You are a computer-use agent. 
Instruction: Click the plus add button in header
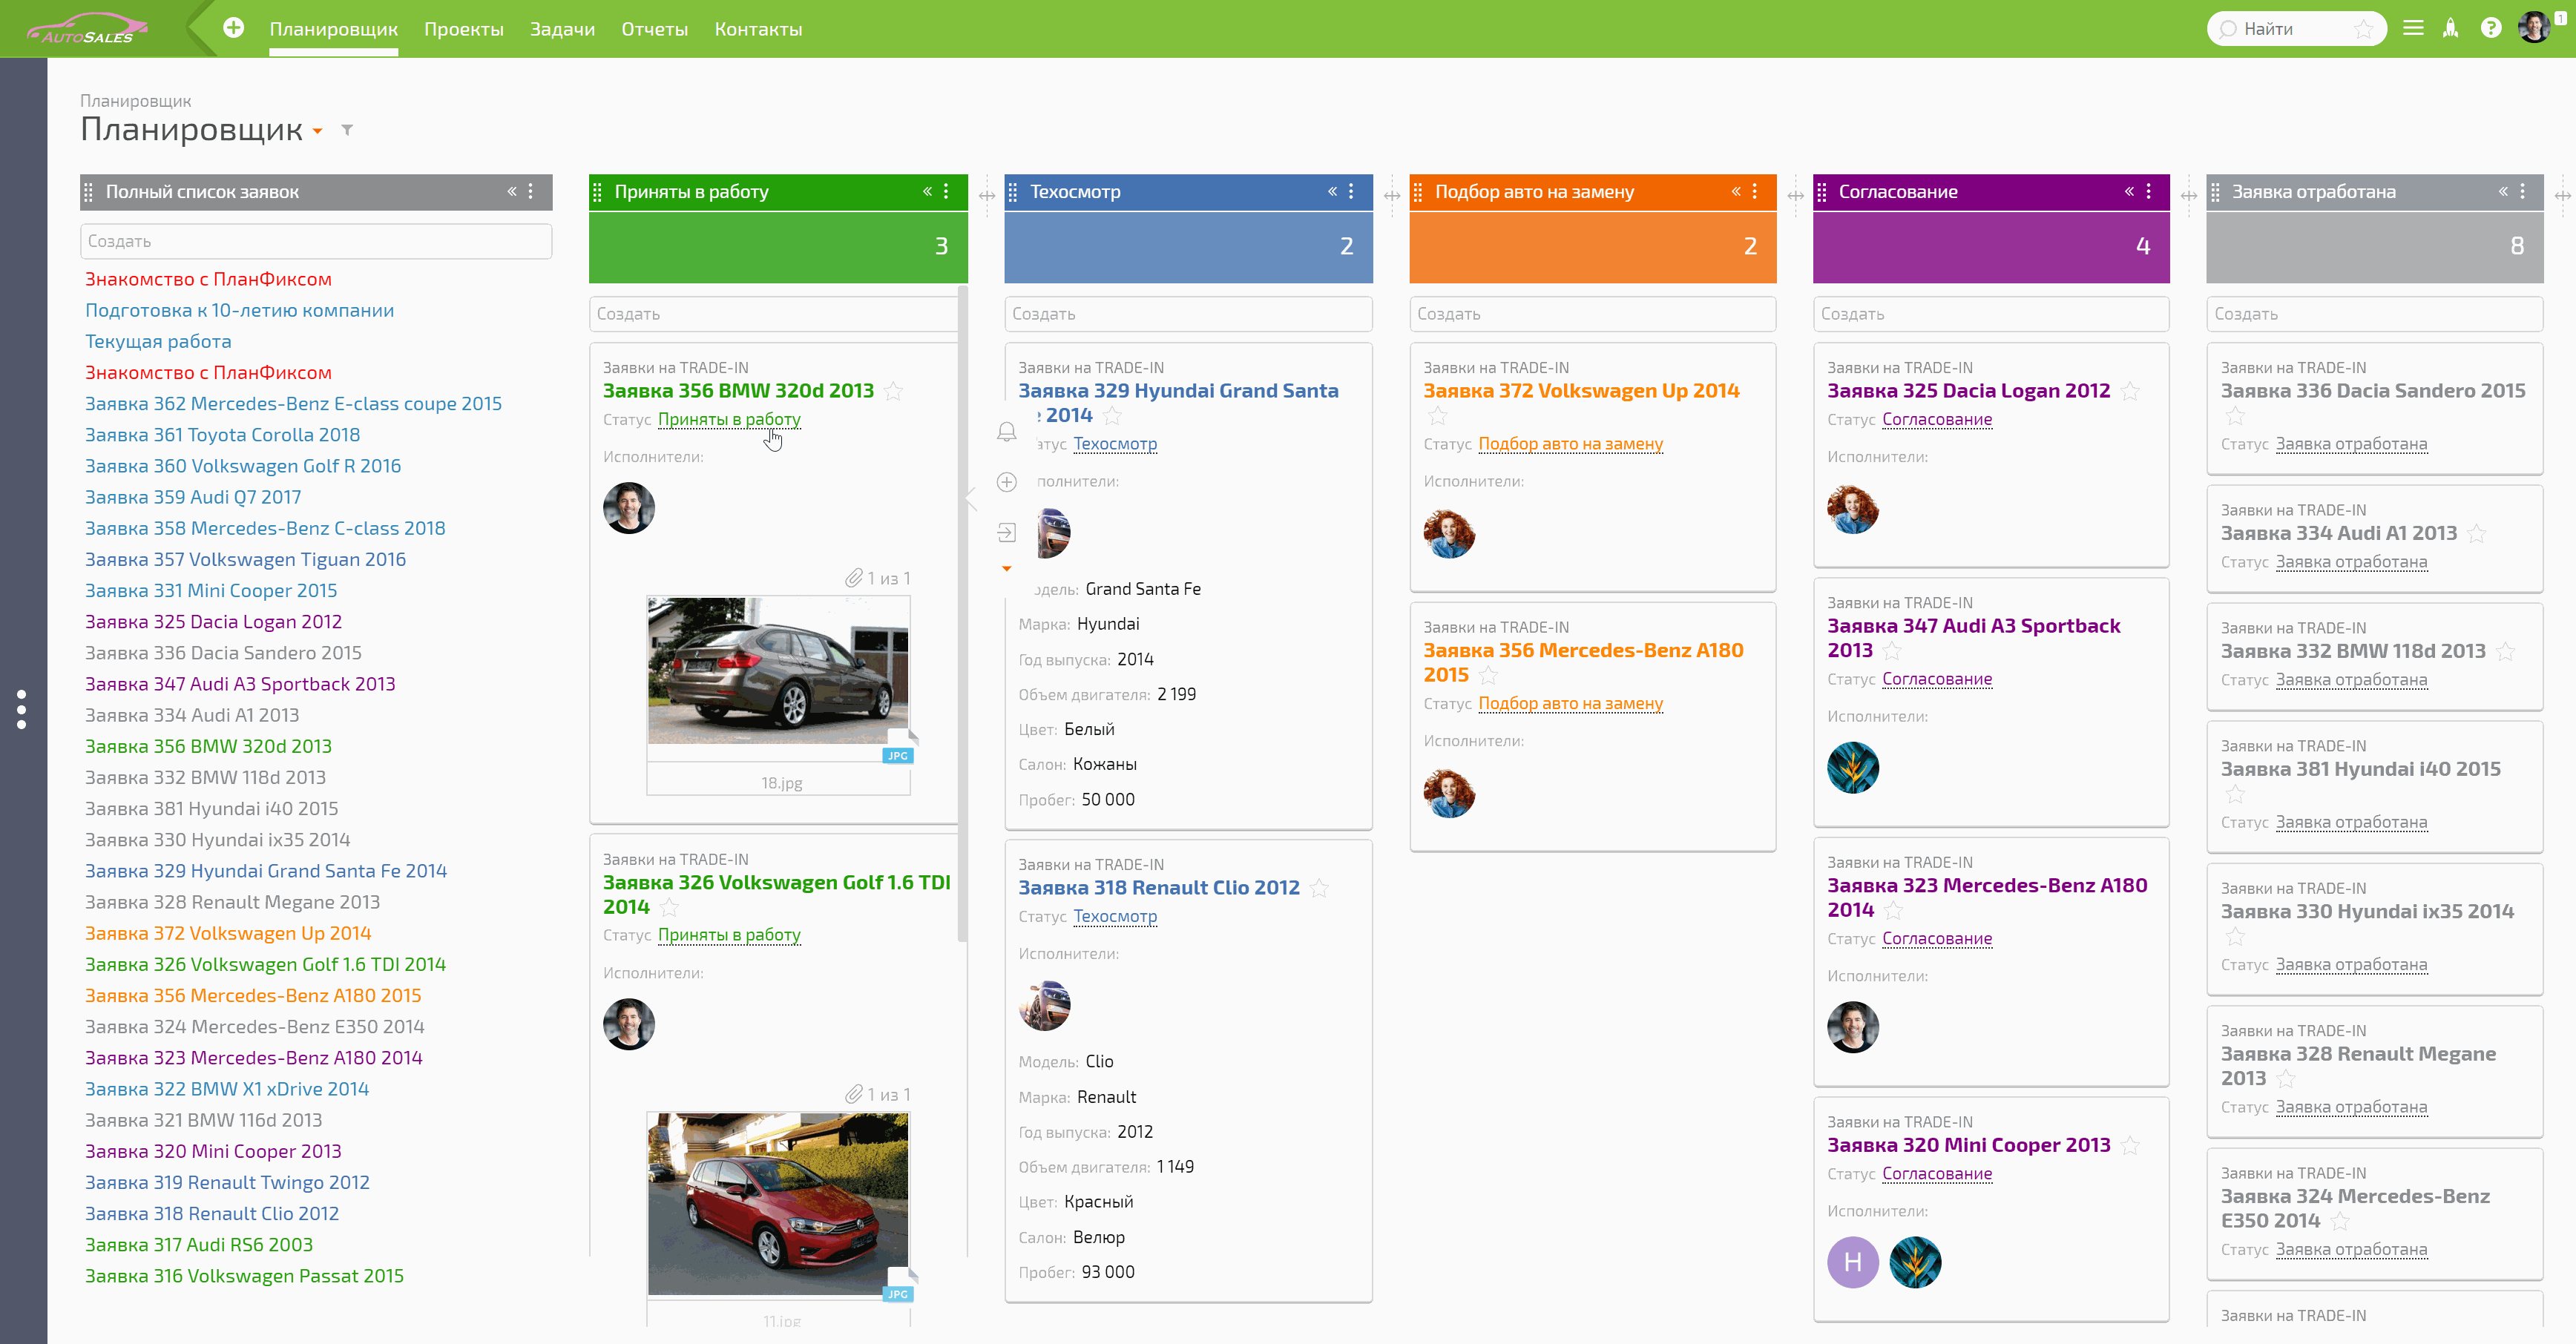pos(233,28)
